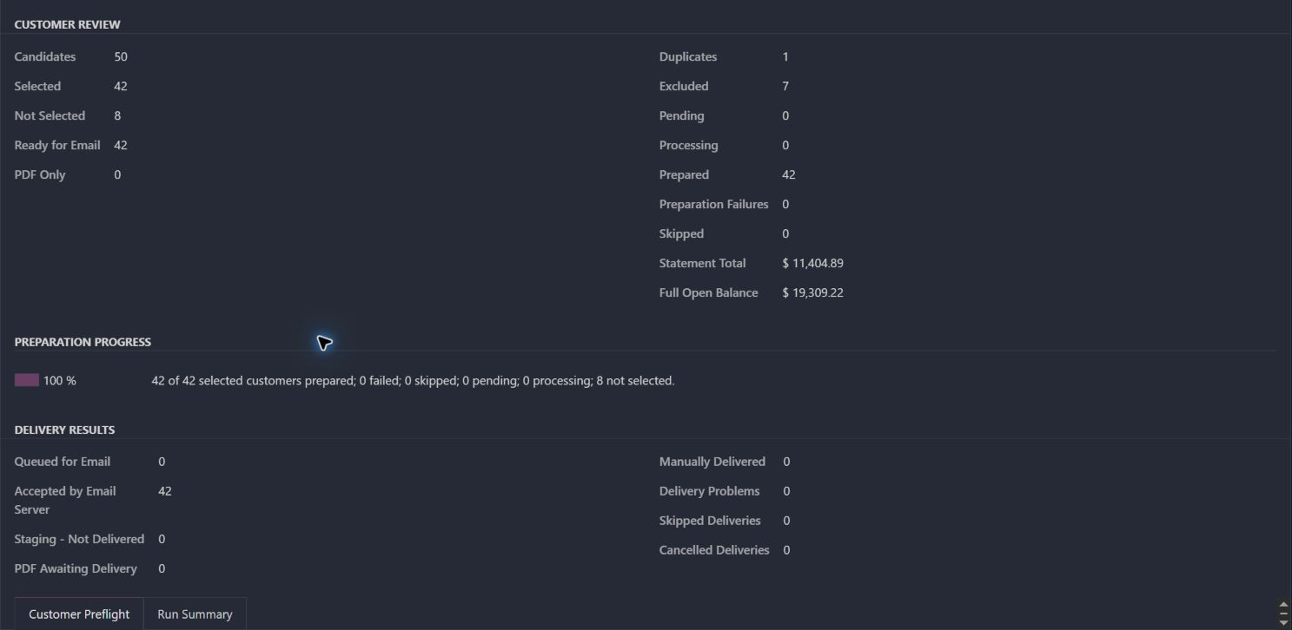Click the scroll down arrow
1292x630 pixels.
[x=1283, y=622]
